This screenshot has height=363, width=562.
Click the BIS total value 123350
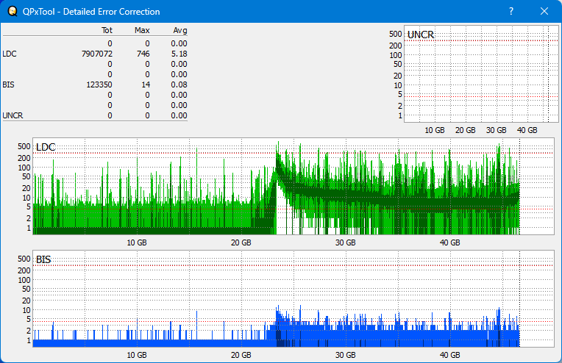pyautogui.click(x=99, y=85)
